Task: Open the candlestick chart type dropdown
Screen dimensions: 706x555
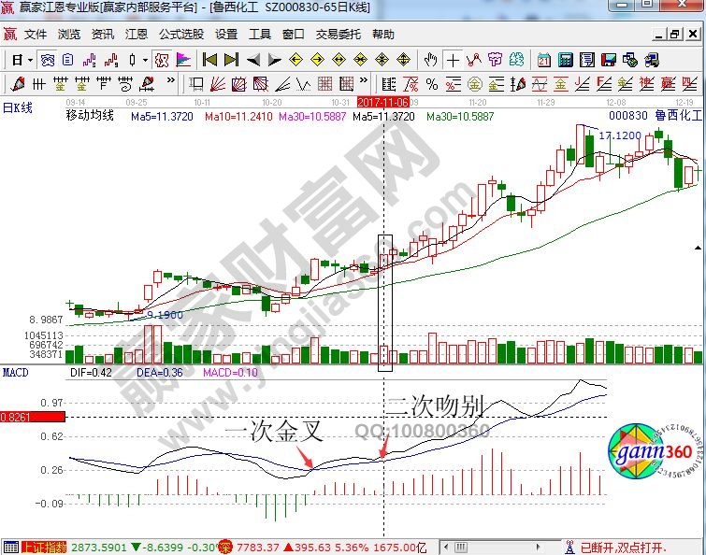Action: click(144, 60)
